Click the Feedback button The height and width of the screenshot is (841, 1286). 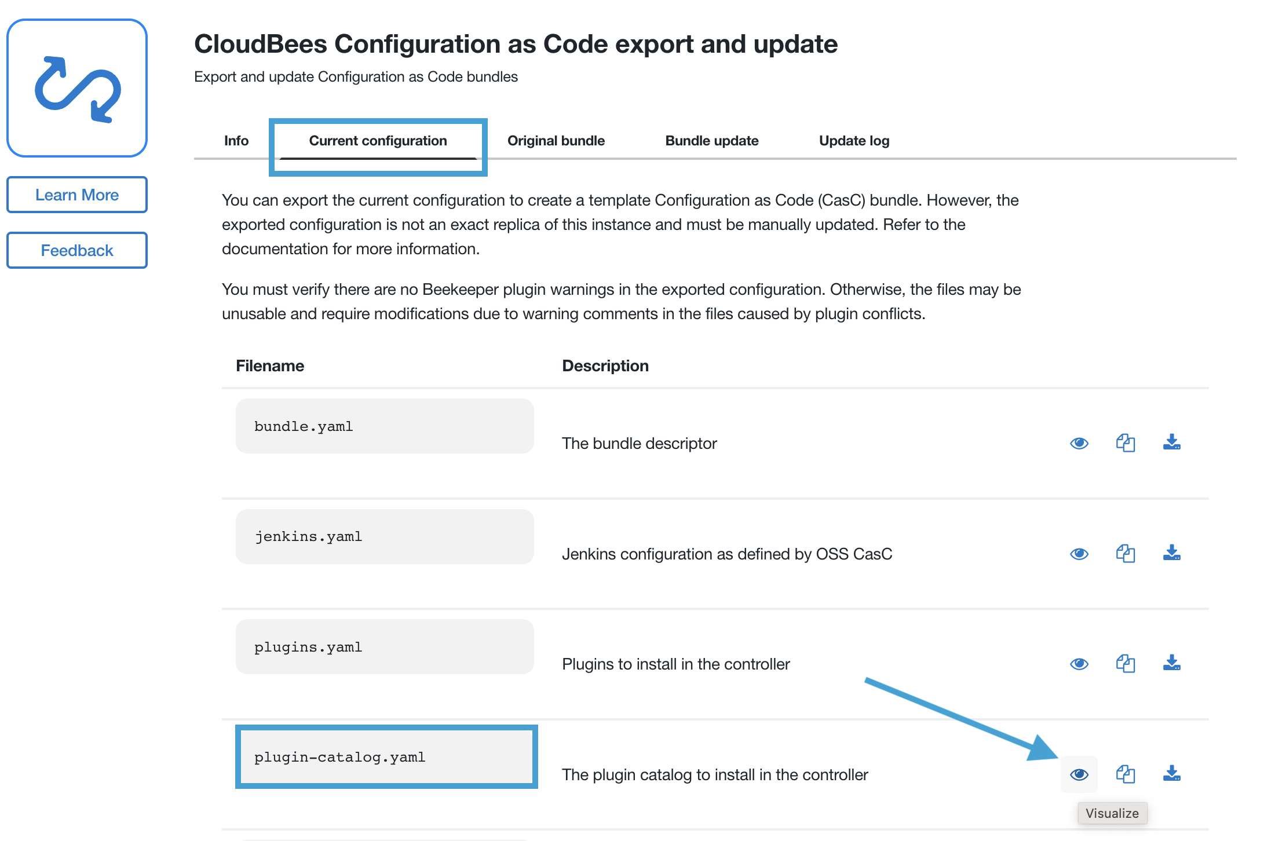coord(77,250)
